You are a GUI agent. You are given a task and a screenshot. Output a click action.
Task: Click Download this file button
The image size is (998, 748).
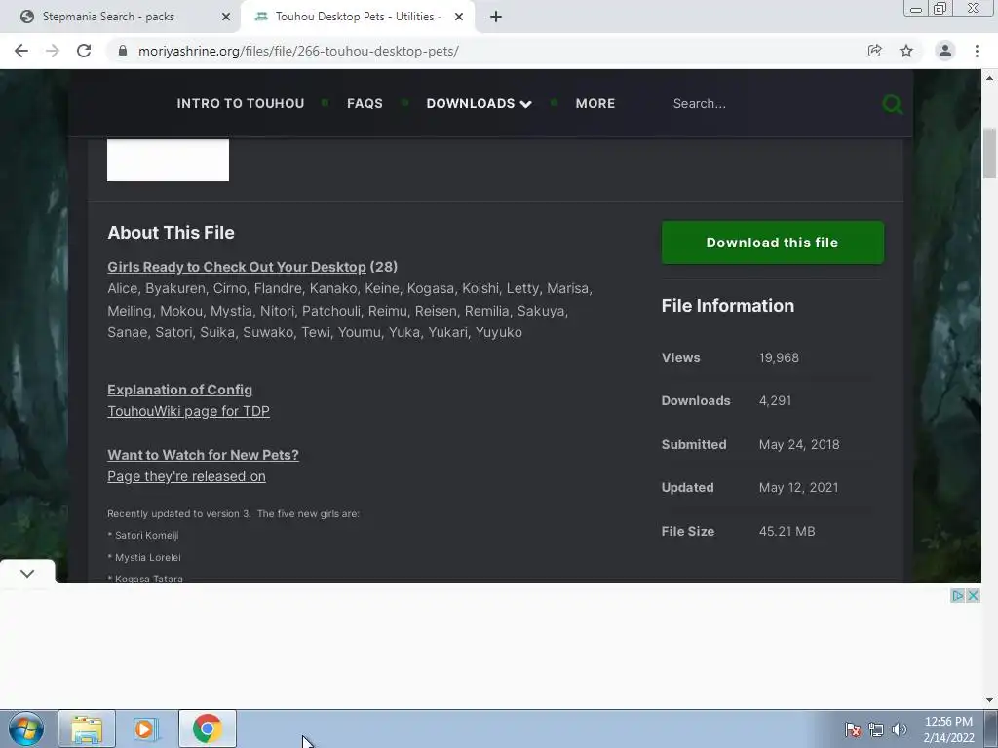tap(773, 243)
